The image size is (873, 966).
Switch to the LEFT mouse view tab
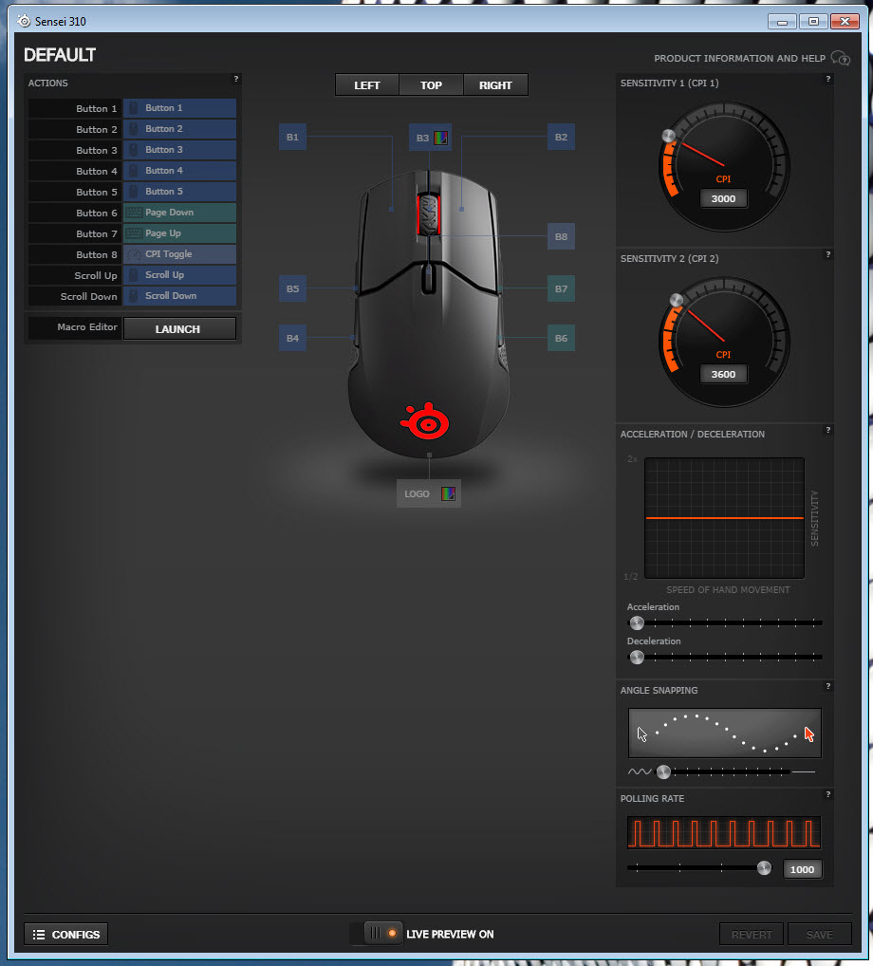tap(367, 85)
